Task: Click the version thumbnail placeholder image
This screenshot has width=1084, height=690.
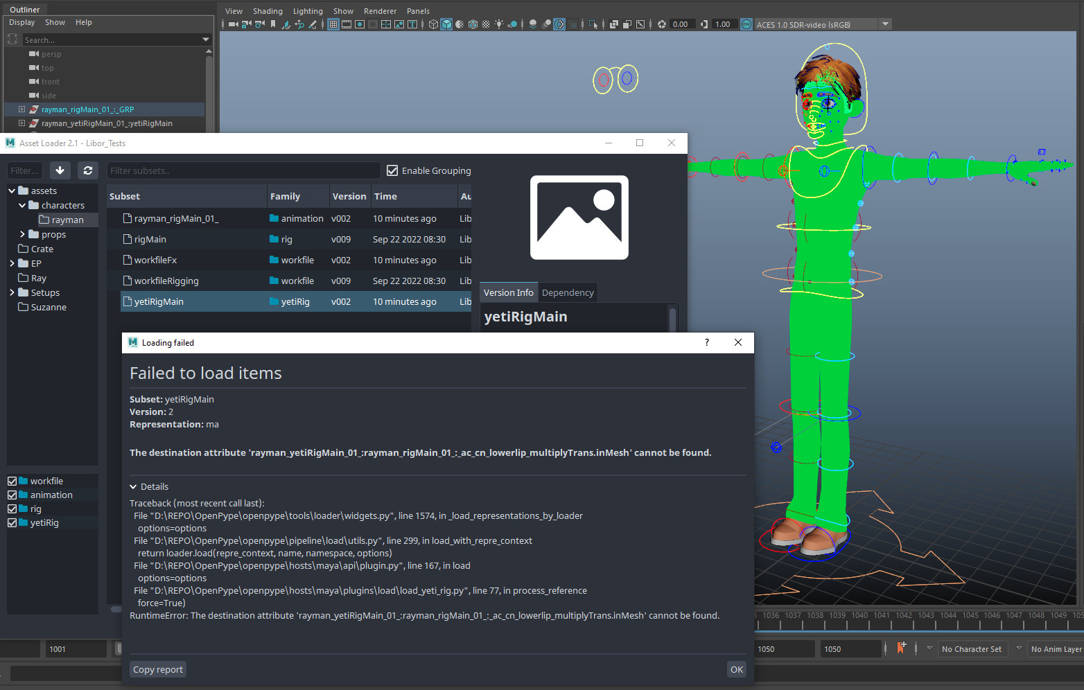Action: 579,218
